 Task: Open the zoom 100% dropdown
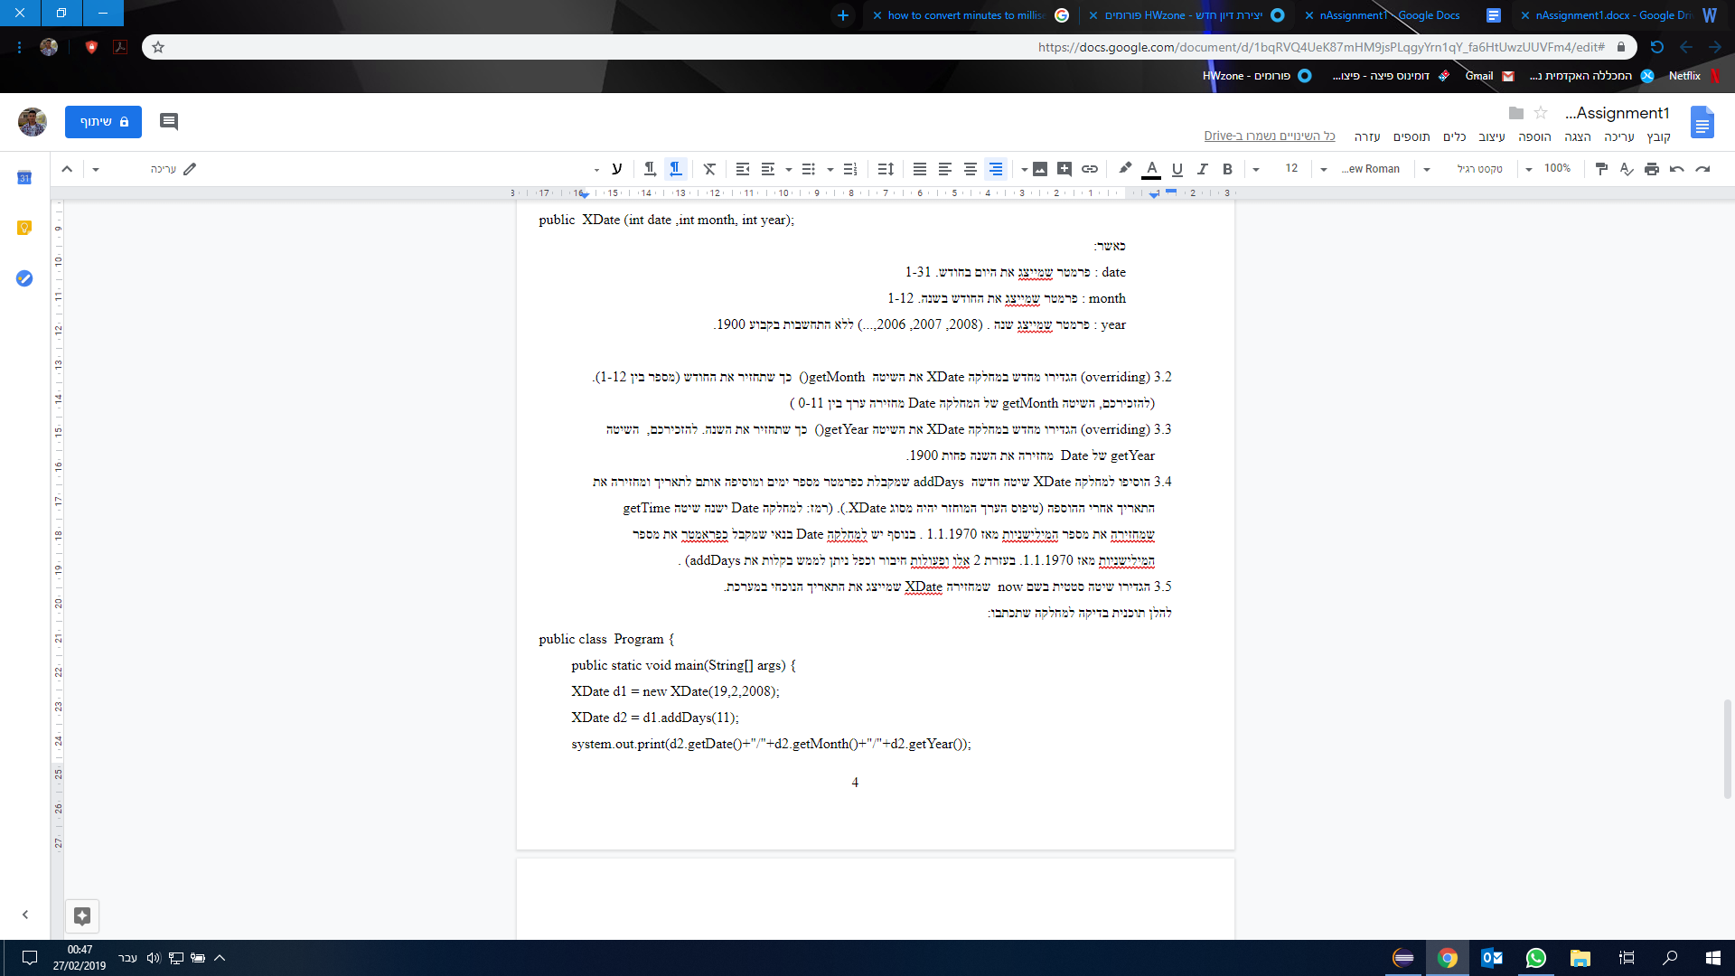pos(1549,169)
